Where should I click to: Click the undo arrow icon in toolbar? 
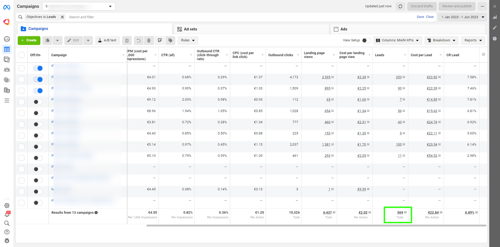point(138,40)
